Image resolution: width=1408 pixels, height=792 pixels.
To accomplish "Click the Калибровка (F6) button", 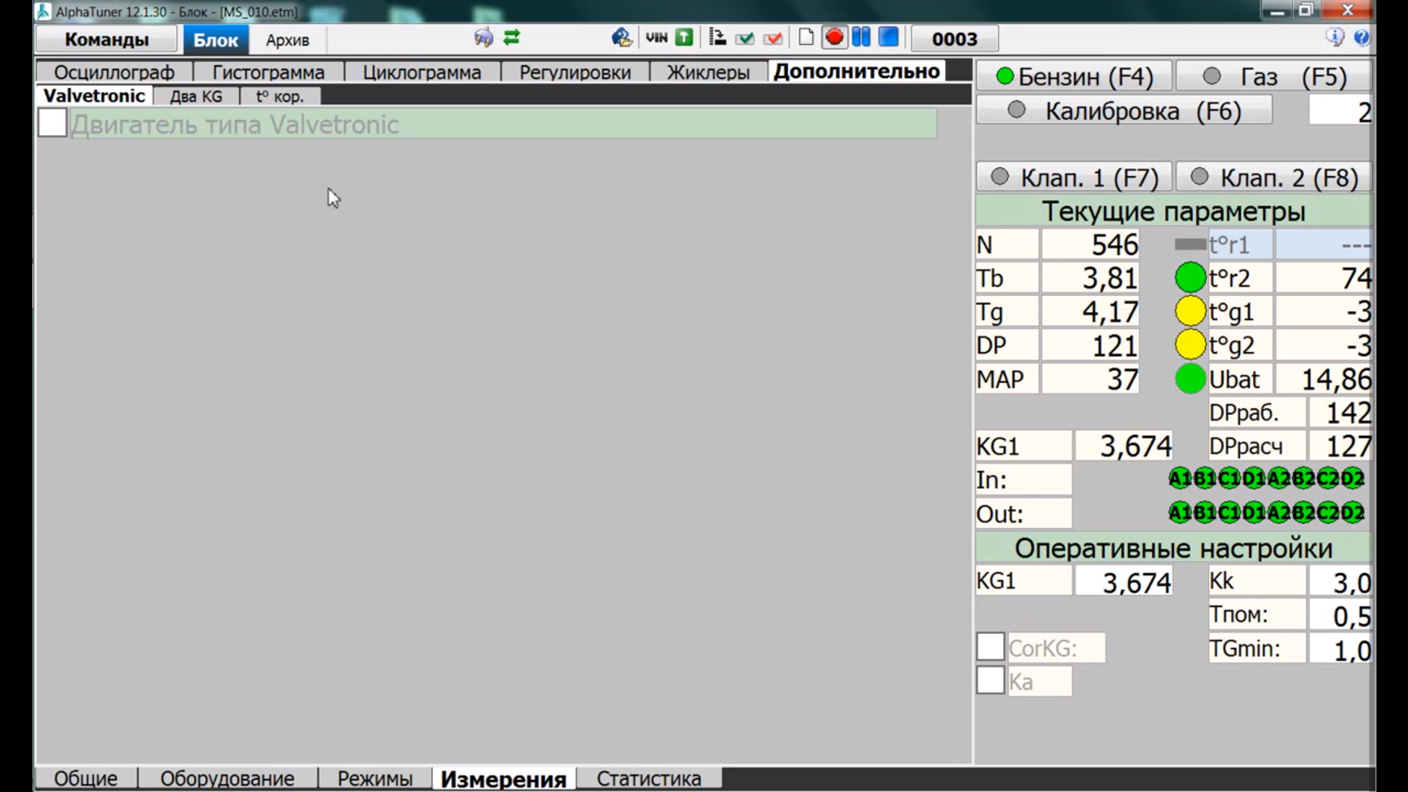I will click(1124, 111).
